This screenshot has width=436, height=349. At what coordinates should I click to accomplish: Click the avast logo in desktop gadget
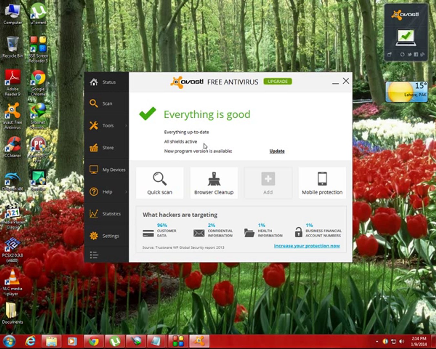pyautogui.click(x=405, y=15)
